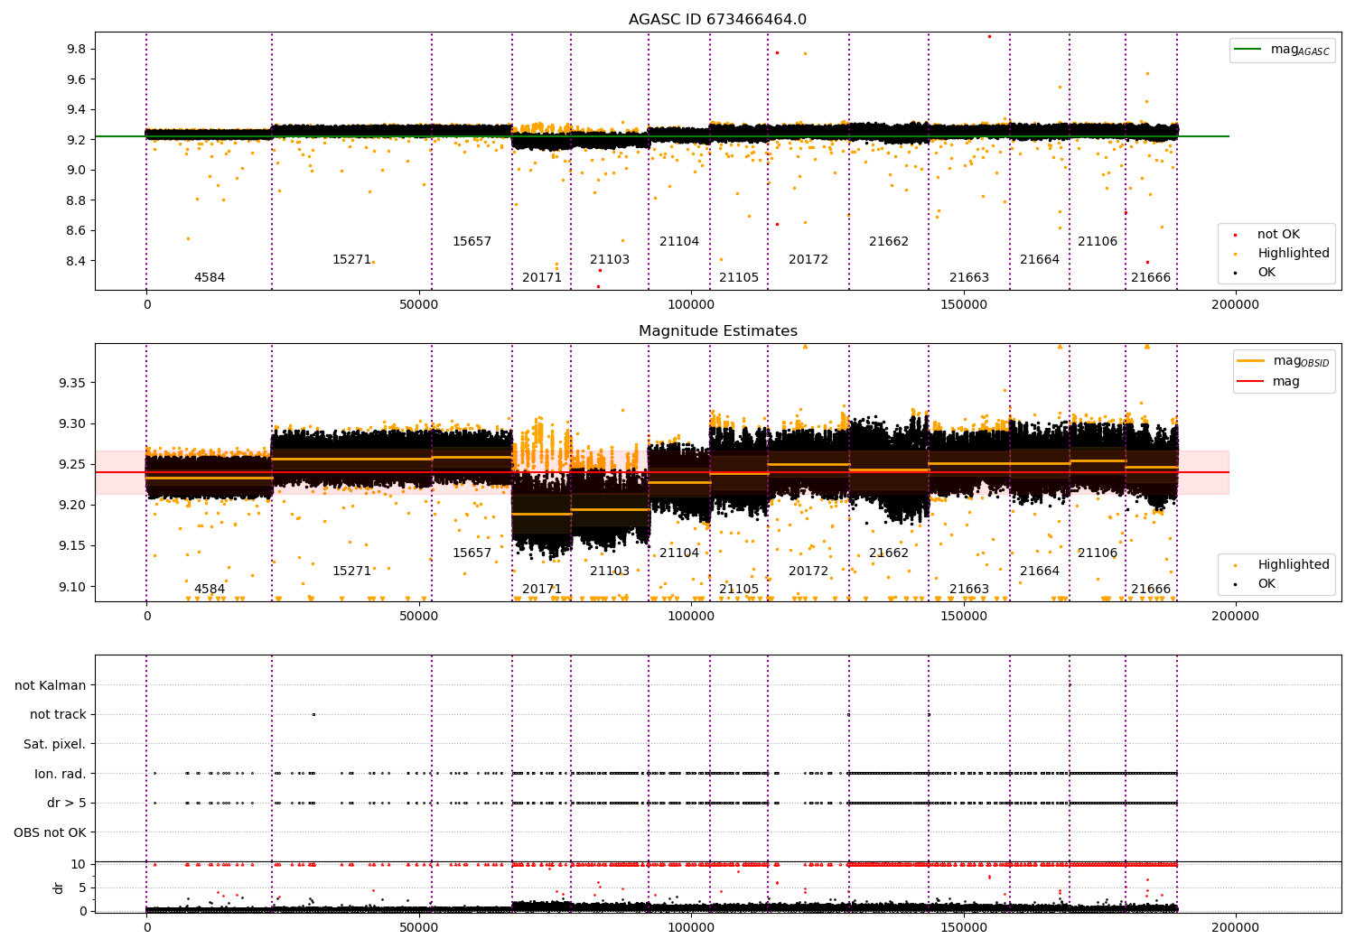Screen dimensions: 1355x948
Task: Click y-tick 10 on the dr axis
Action: pos(79,864)
